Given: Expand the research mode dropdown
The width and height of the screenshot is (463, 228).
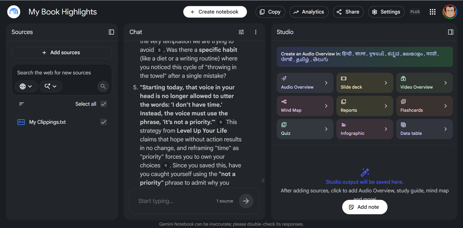Looking at the screenshot, I should pos(51,87).
